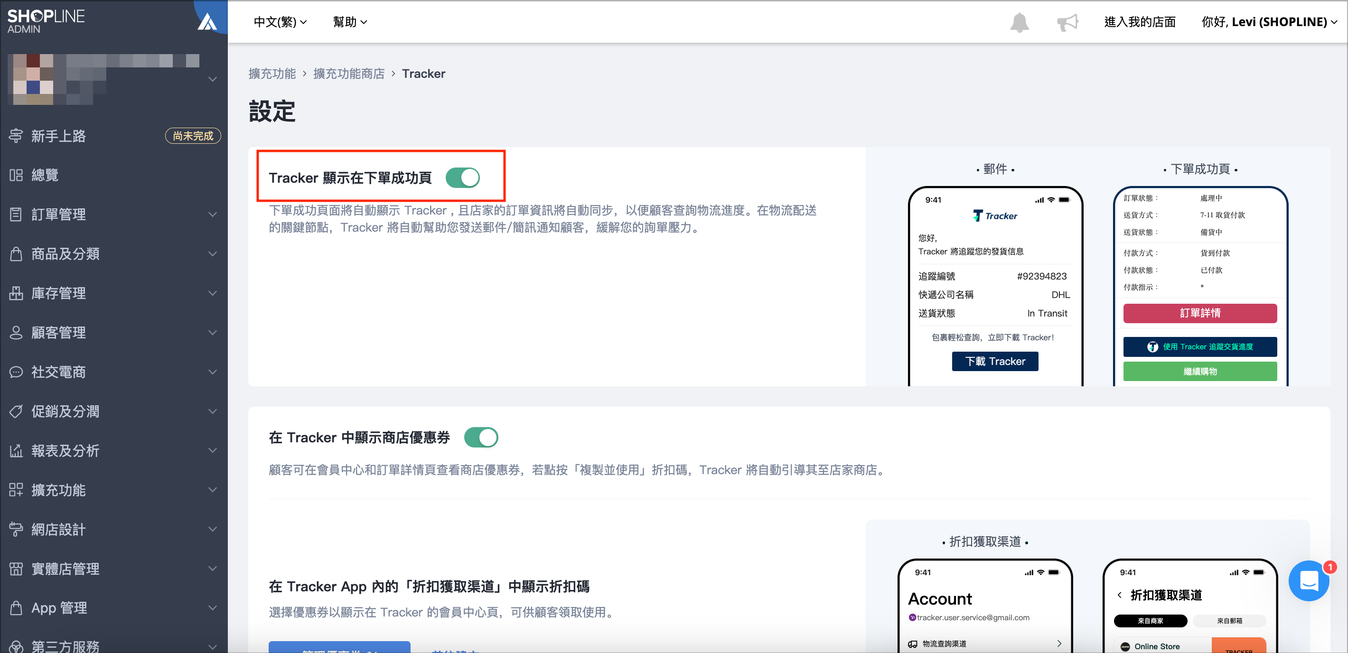This screenshot has height=653, width=1348.
Task: Click 訂單詳情 button in order preview
Action: click(1199, 313)
